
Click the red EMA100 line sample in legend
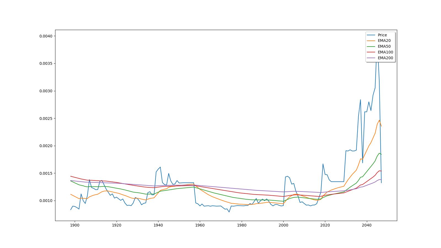(371, 52)
